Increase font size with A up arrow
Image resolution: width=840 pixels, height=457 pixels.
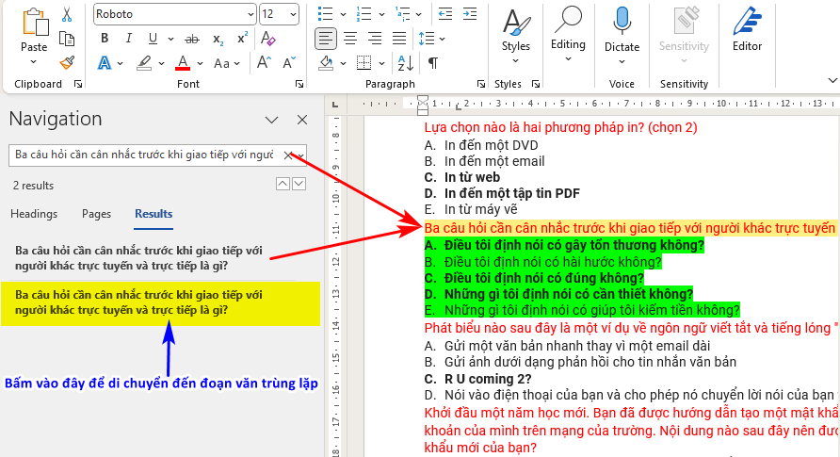pos(264,63)
